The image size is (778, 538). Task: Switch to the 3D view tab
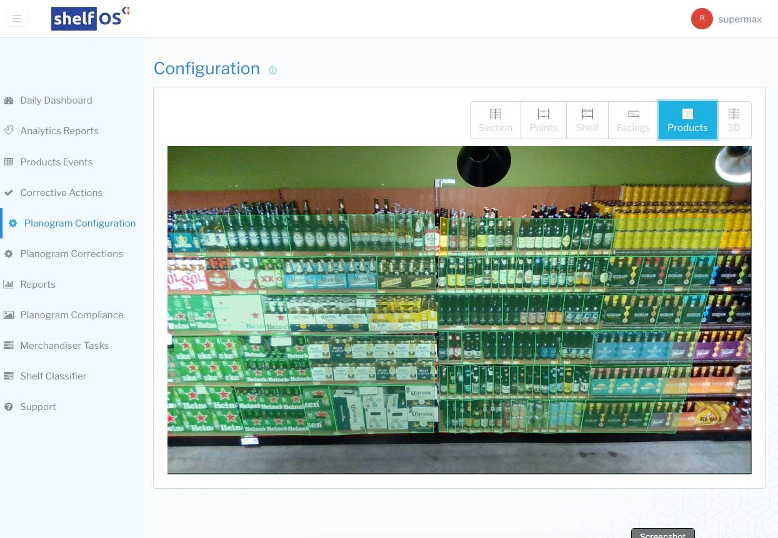[734, 120]
